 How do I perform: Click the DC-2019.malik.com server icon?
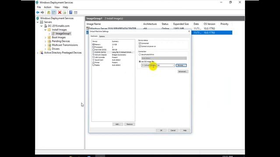pyautogui.click(x=45, y=26)
